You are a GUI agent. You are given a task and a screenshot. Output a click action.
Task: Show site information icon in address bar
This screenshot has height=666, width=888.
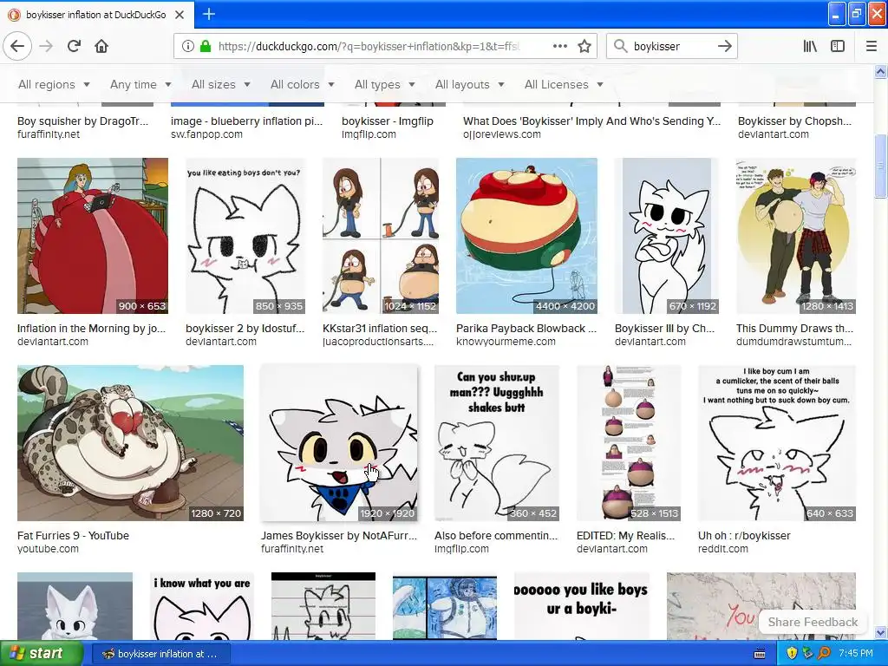[x=187, y=46]
